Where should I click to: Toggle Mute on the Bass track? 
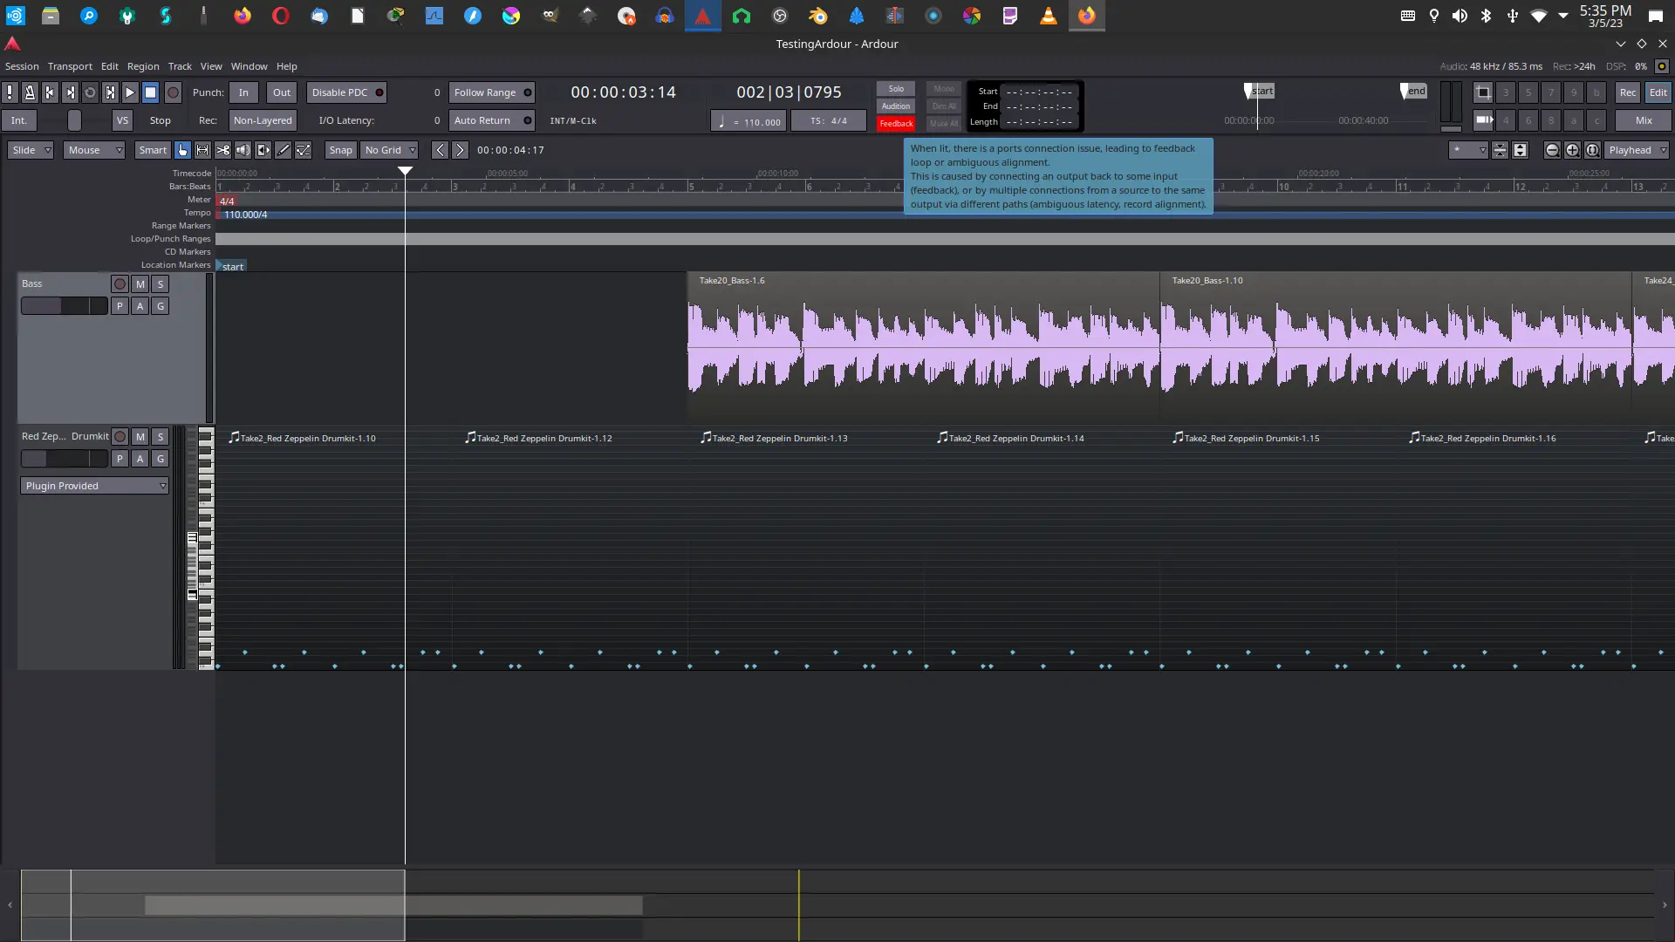click(140, 284)
